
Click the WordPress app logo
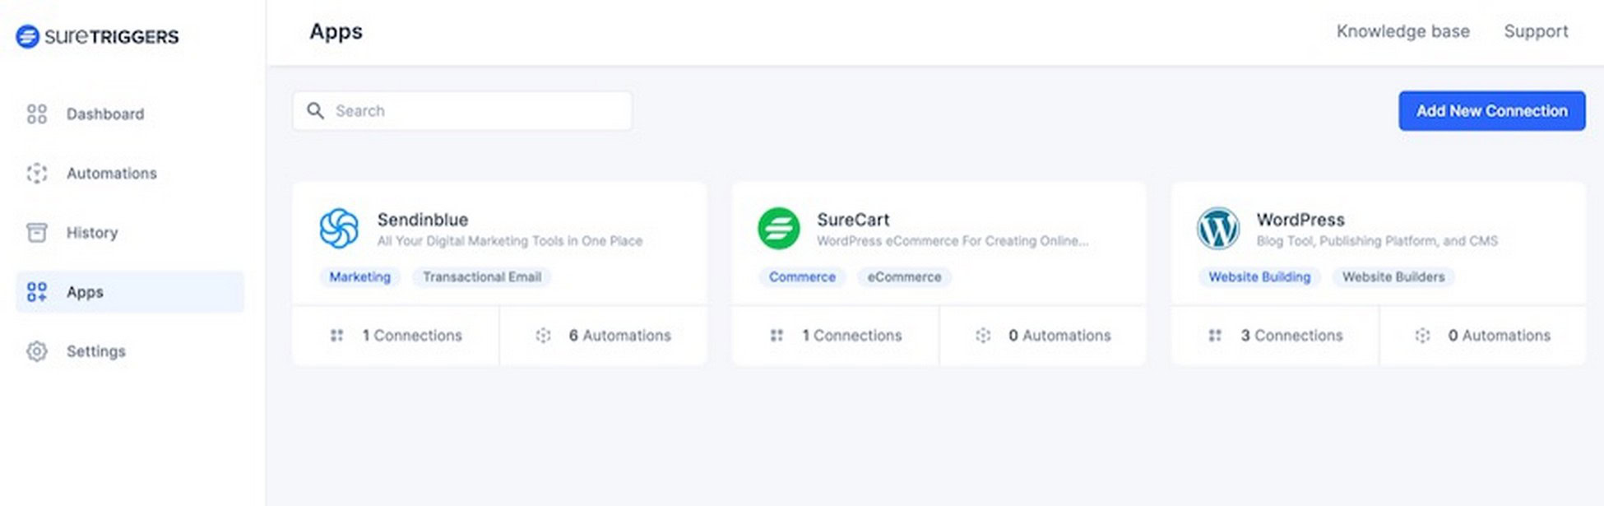[1217, 228]
